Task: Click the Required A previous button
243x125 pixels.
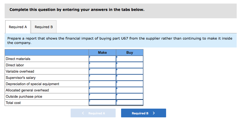Action: pos(93,113)
